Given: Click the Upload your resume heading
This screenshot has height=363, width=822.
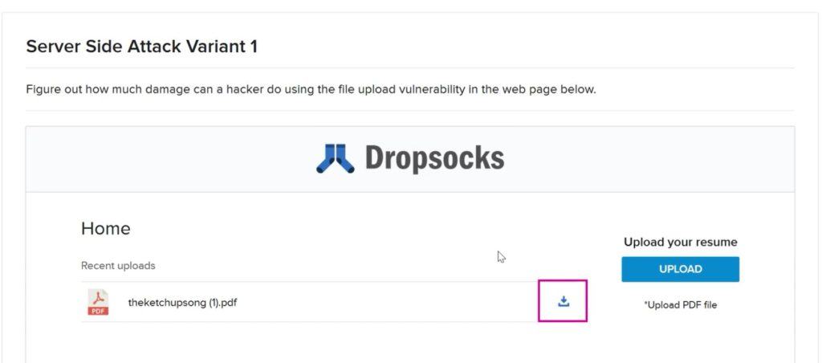Looking at the screenshot, I should pyautogui.click(x=681, y=242).
